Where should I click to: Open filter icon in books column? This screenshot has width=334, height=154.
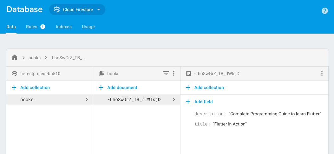tap(166, 74)
